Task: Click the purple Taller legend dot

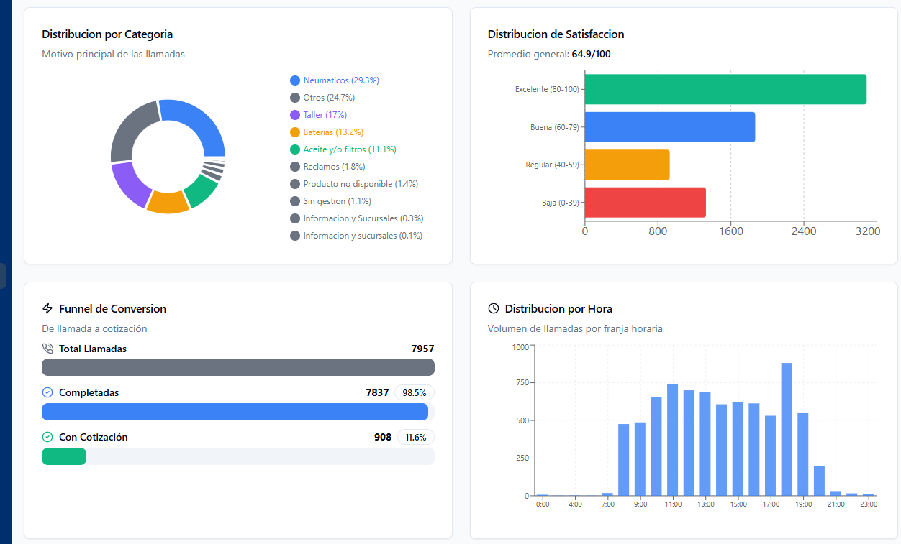Action: [295, 115]
